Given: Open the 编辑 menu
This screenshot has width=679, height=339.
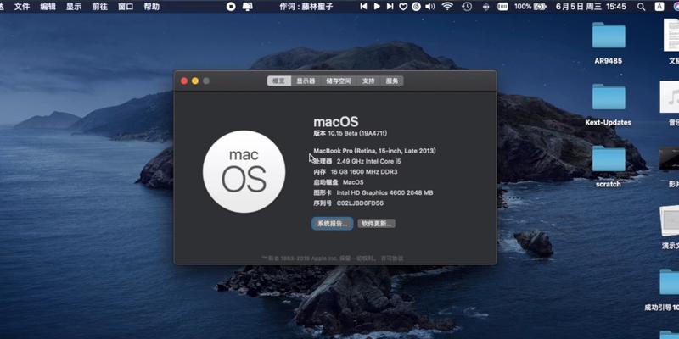Looking at the screenshot, I should pos(48,7).
